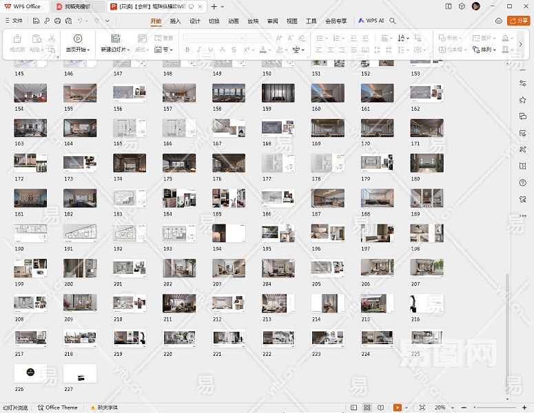534x413 pixels.
Task: Click the fit-to-window zoom icon
Action: 422,407
